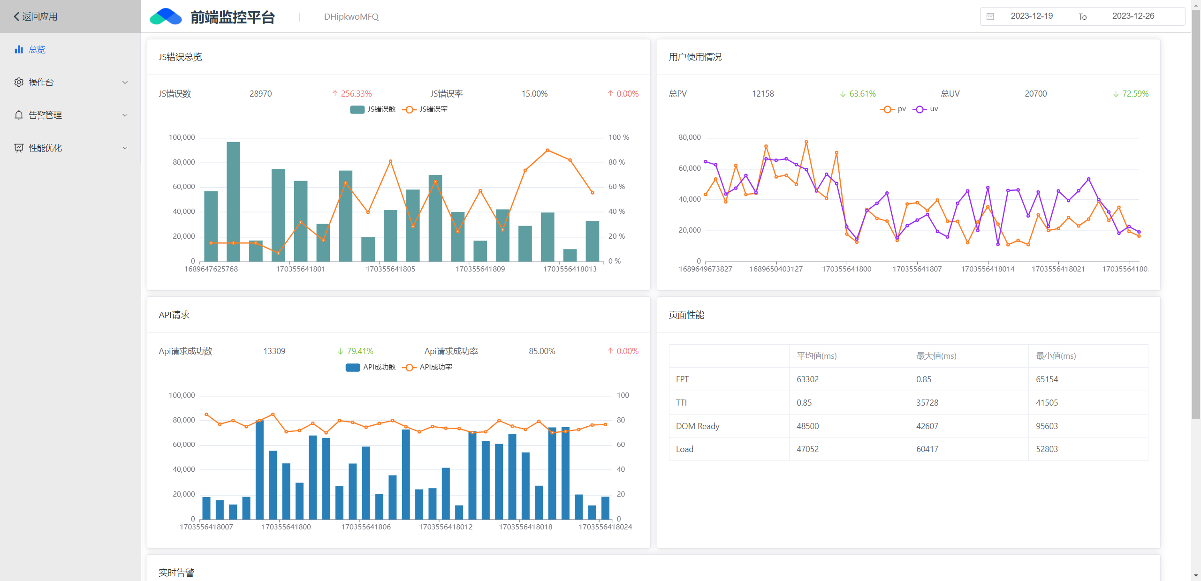
Task: Click the 告警管理 bell icon
Action: point(19,115)
